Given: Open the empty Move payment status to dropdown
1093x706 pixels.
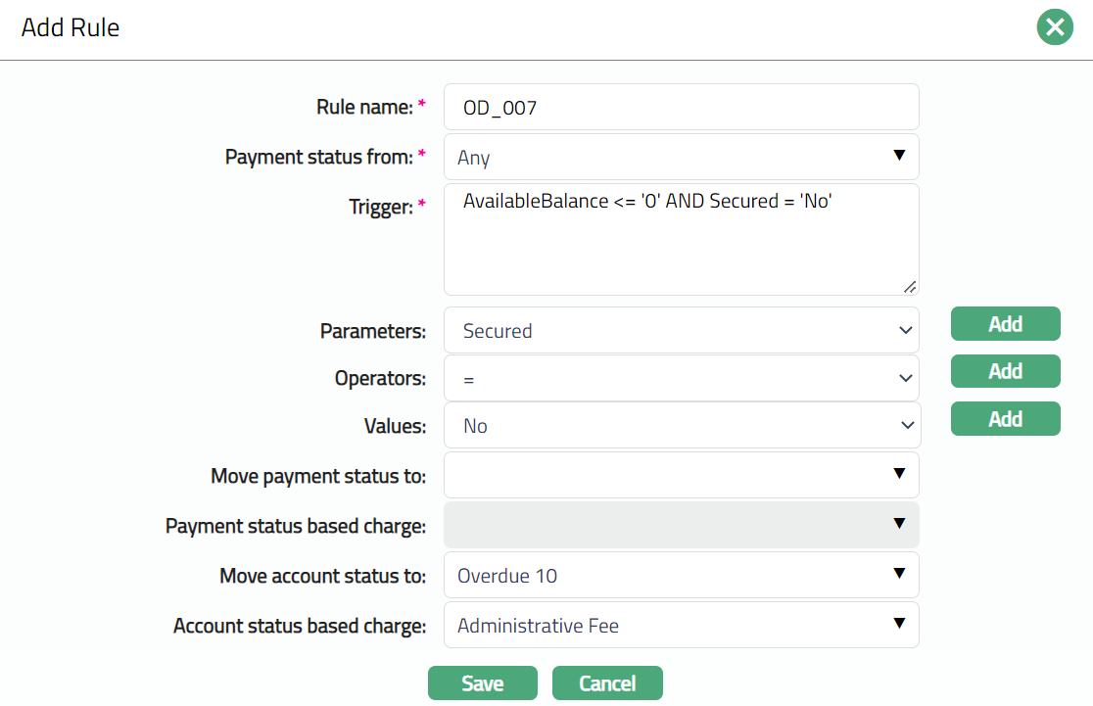Looking at the screenshot, I should tap(681, 475).
